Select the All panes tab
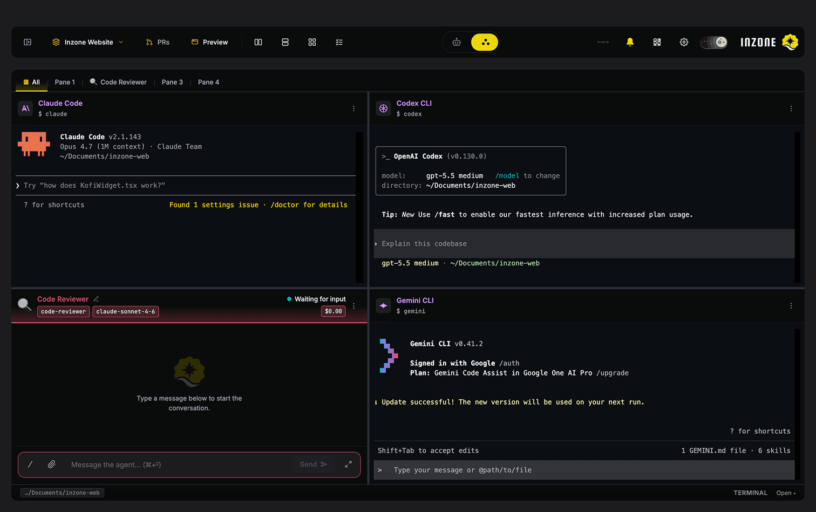The width and height of the screenshot is (816, 512). tap(31, 82)
